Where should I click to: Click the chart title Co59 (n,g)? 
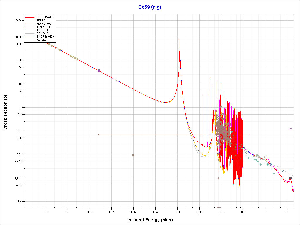150,7
